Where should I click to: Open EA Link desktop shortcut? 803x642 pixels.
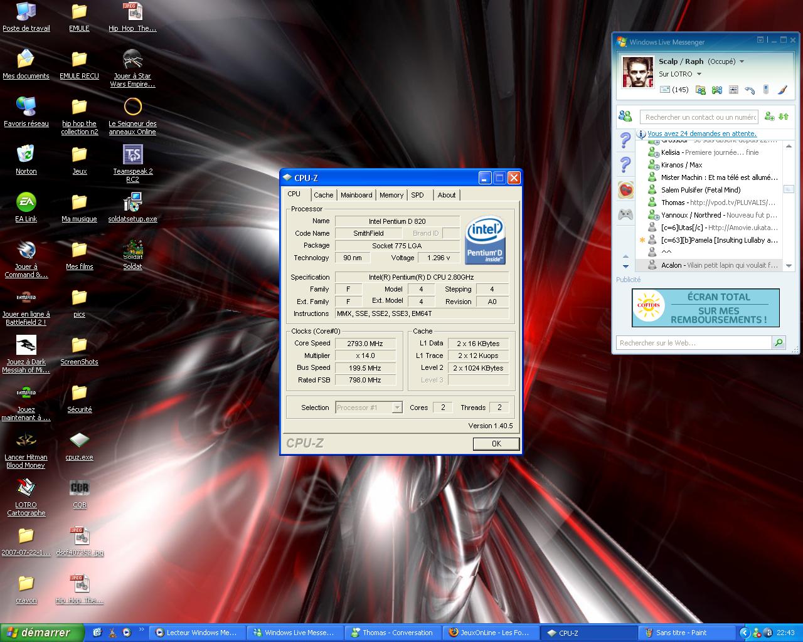[26, 207]
